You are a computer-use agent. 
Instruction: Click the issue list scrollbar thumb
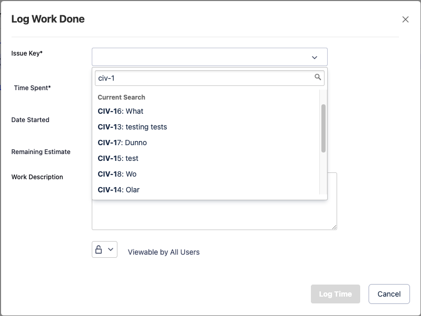[323, 128]
